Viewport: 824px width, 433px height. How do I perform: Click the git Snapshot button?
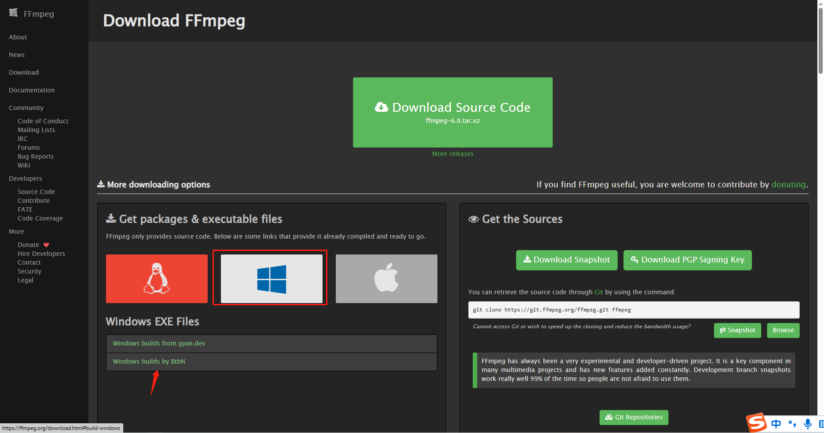[x=737, y=330]
